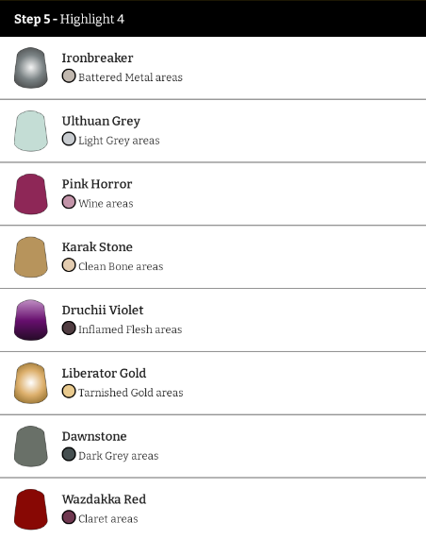Tap the Wazdakka Red paint pot icon
Screen dimensions: 426x539
31,509
